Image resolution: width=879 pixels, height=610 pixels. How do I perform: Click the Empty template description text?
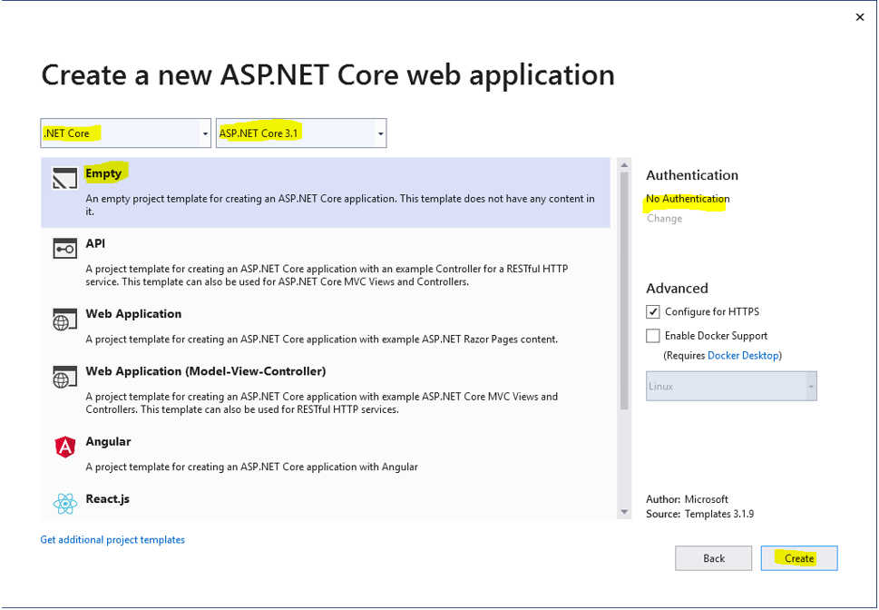339,205
